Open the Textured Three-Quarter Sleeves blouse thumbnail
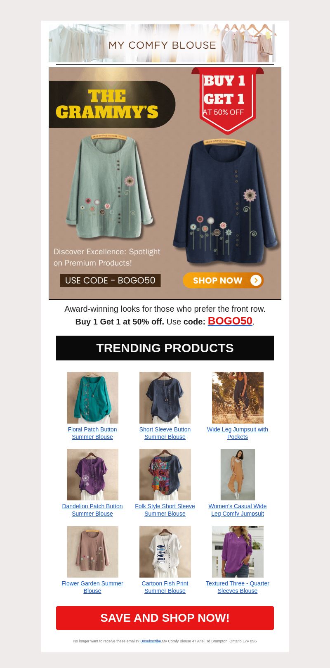Image resolution: width=330 pixels, height=668 pixels. (238, 552)
